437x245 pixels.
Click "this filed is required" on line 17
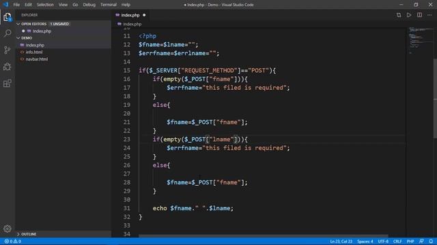pos(244,88)
